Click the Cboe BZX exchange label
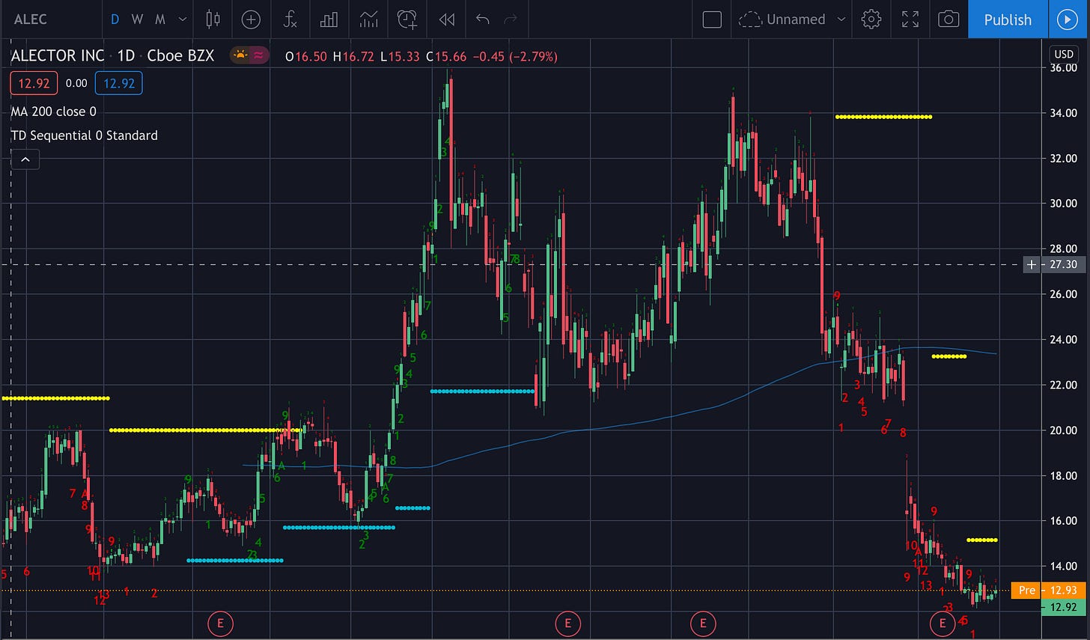This screenshot has width=1090, height=640. click(180, 55)
